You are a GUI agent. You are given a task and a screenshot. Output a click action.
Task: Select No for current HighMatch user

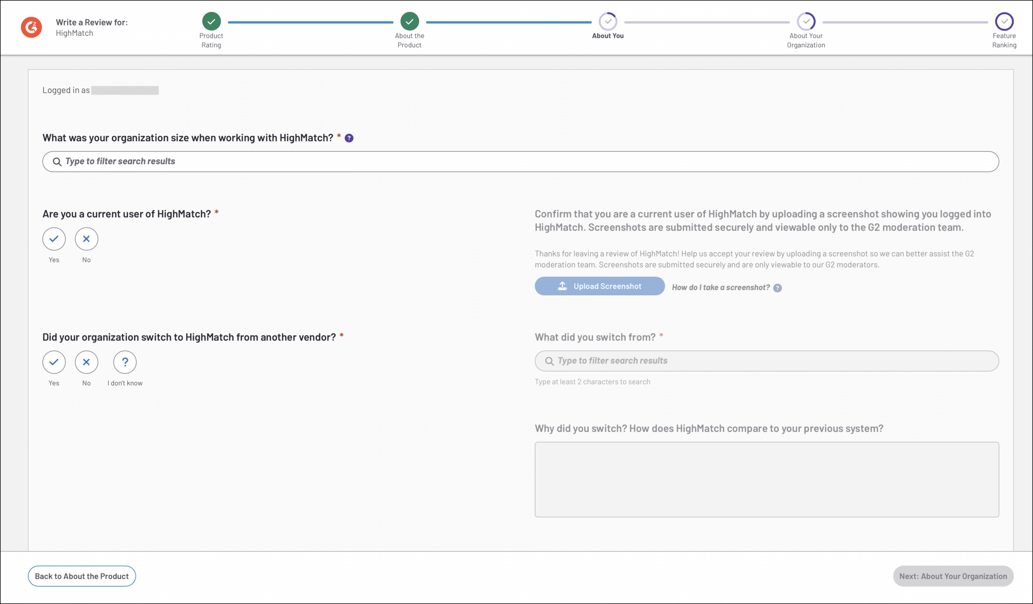(x=86, y=239)
